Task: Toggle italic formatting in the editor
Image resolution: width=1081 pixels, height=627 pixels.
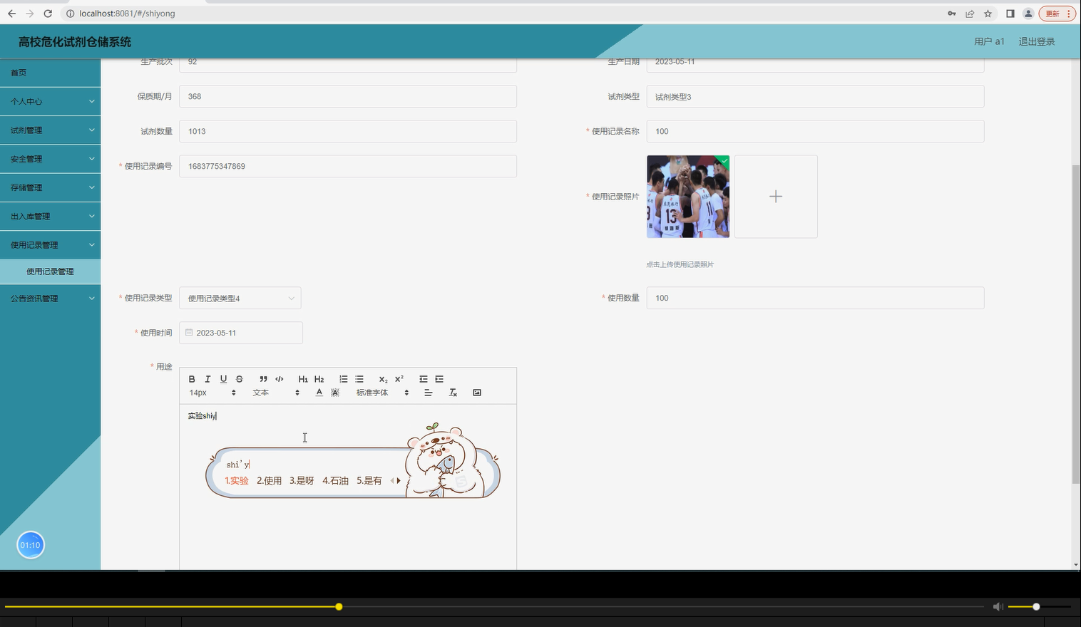Action: [208, 378]
